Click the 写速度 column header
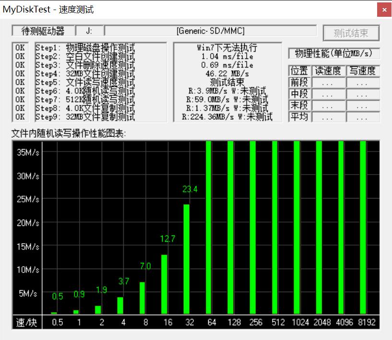The height and width of the screenshot is (340, 392). tap(362, 71)
